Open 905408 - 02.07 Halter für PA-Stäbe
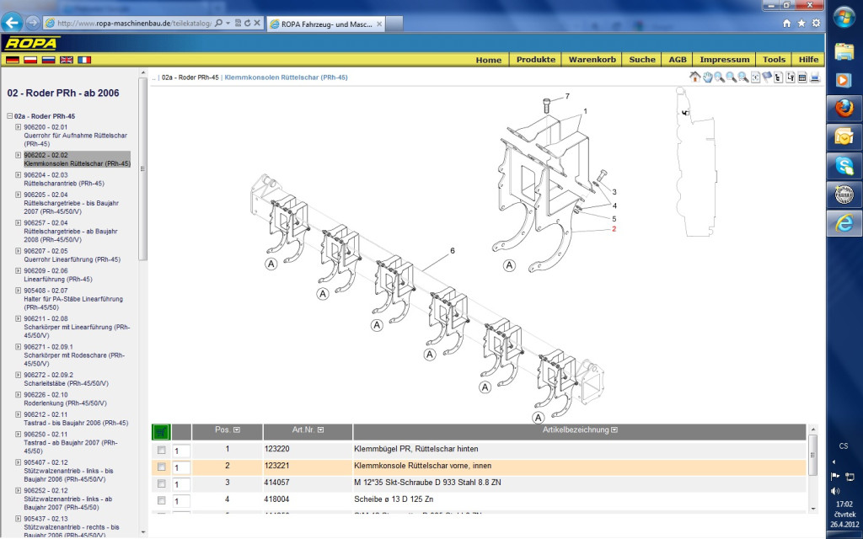Image resolution: width=863 pixels, height=539 pixels. (72, 299)
